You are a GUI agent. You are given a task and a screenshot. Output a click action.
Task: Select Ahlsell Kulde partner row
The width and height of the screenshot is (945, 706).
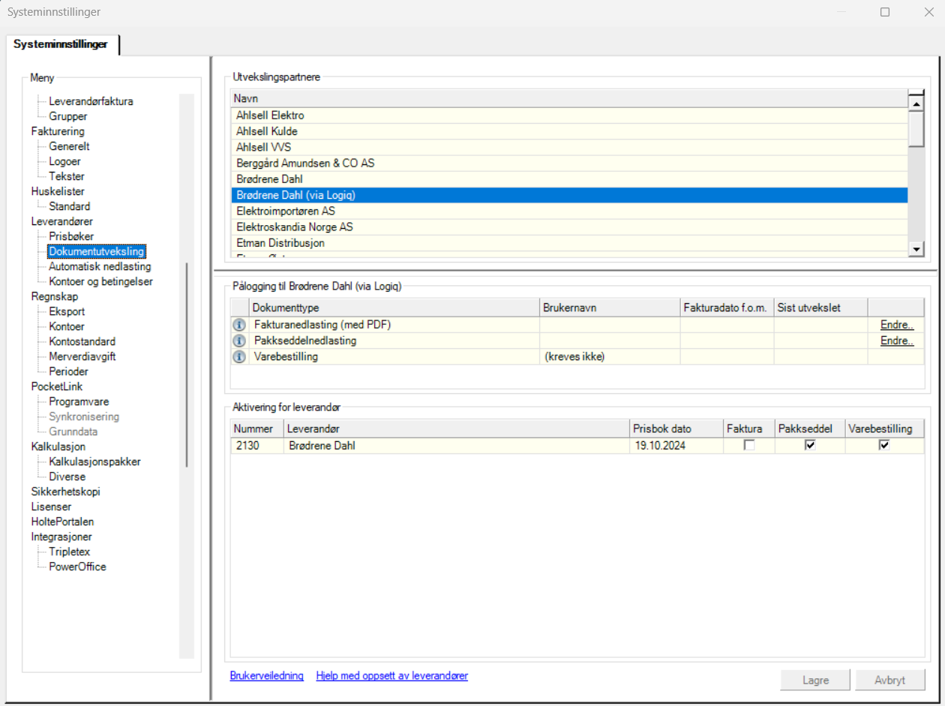569,131
